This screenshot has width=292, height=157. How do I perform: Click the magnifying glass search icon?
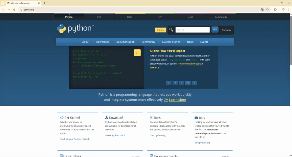point(171,30)
